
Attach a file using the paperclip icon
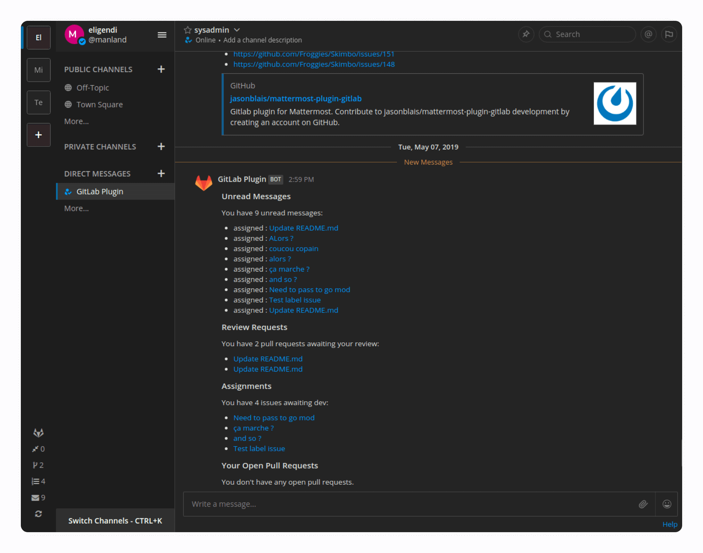pos(643,504)
